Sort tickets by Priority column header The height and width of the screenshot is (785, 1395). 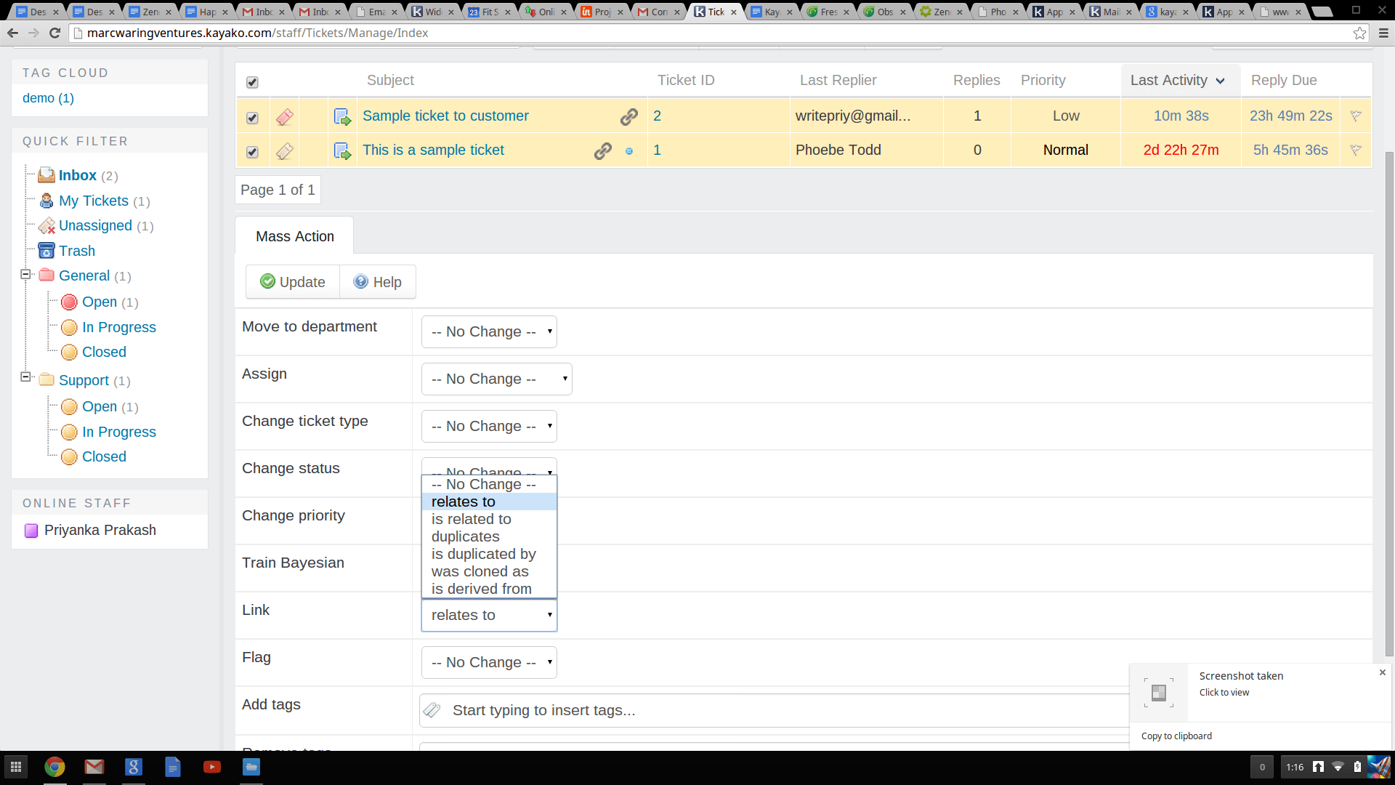[x=1043, y=80]
